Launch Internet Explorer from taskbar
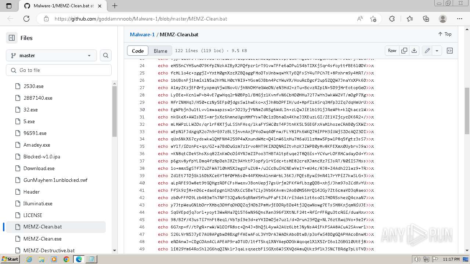Screen dimensions: 470x264 coord(29,259)
